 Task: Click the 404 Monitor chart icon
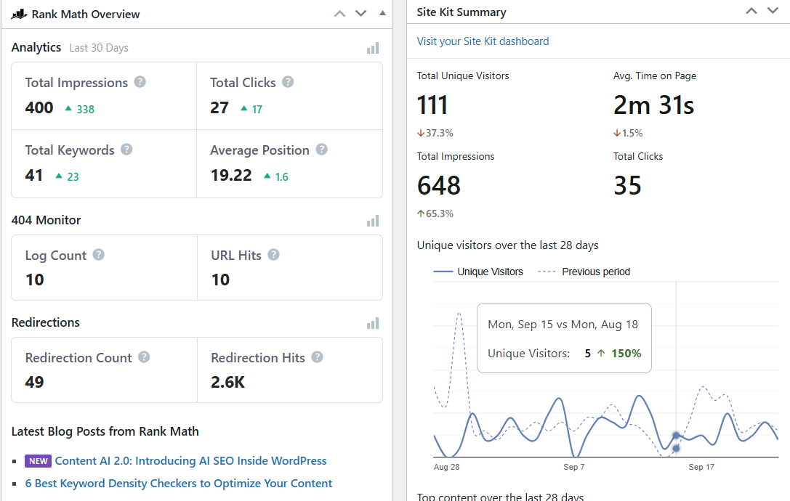tap(373, 220)
